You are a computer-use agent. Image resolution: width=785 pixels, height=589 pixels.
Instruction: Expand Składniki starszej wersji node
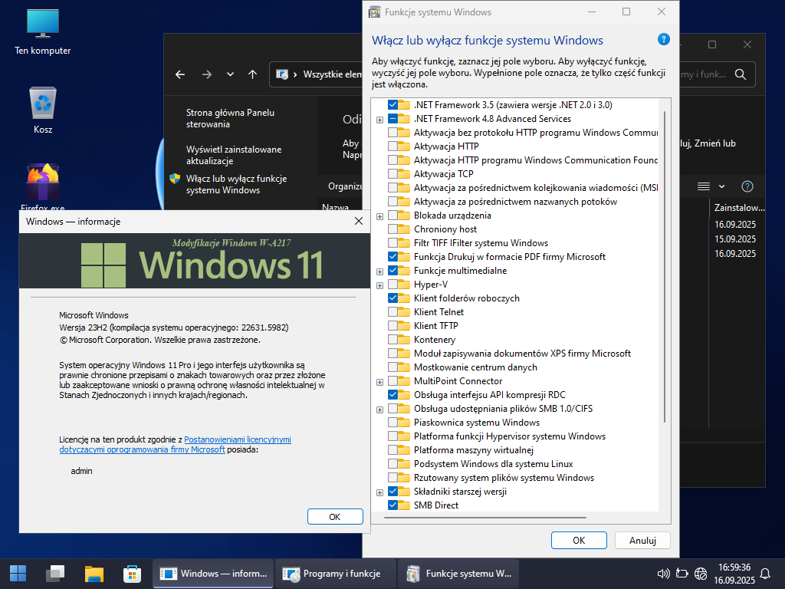tap(379, 492)
